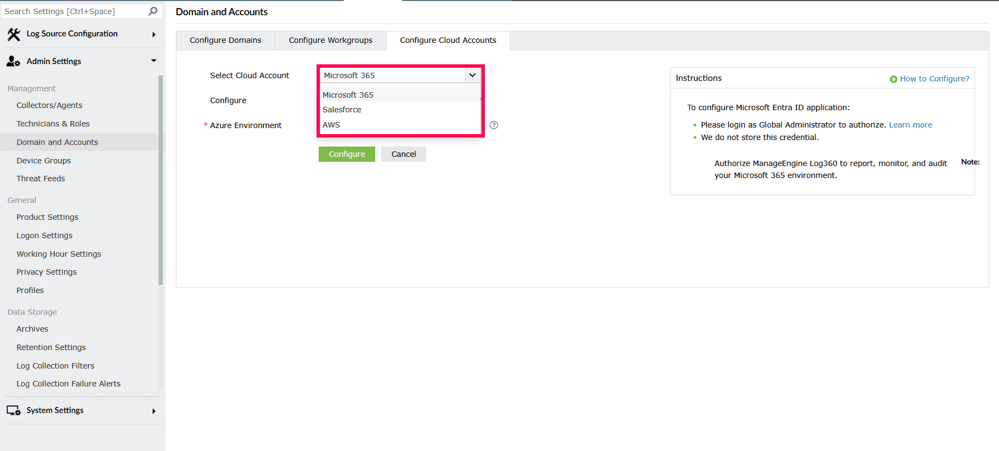The image size is (999, 451).
Task: Open the How to Configure? link
Action: [934, 79]
